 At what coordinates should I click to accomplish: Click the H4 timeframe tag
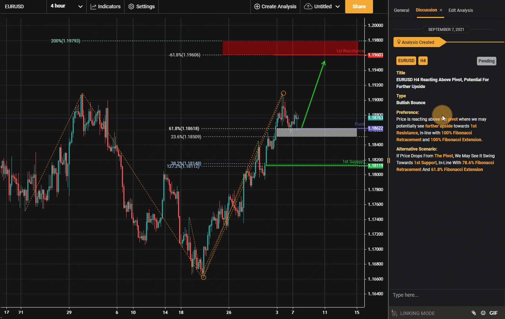point(423,61)
